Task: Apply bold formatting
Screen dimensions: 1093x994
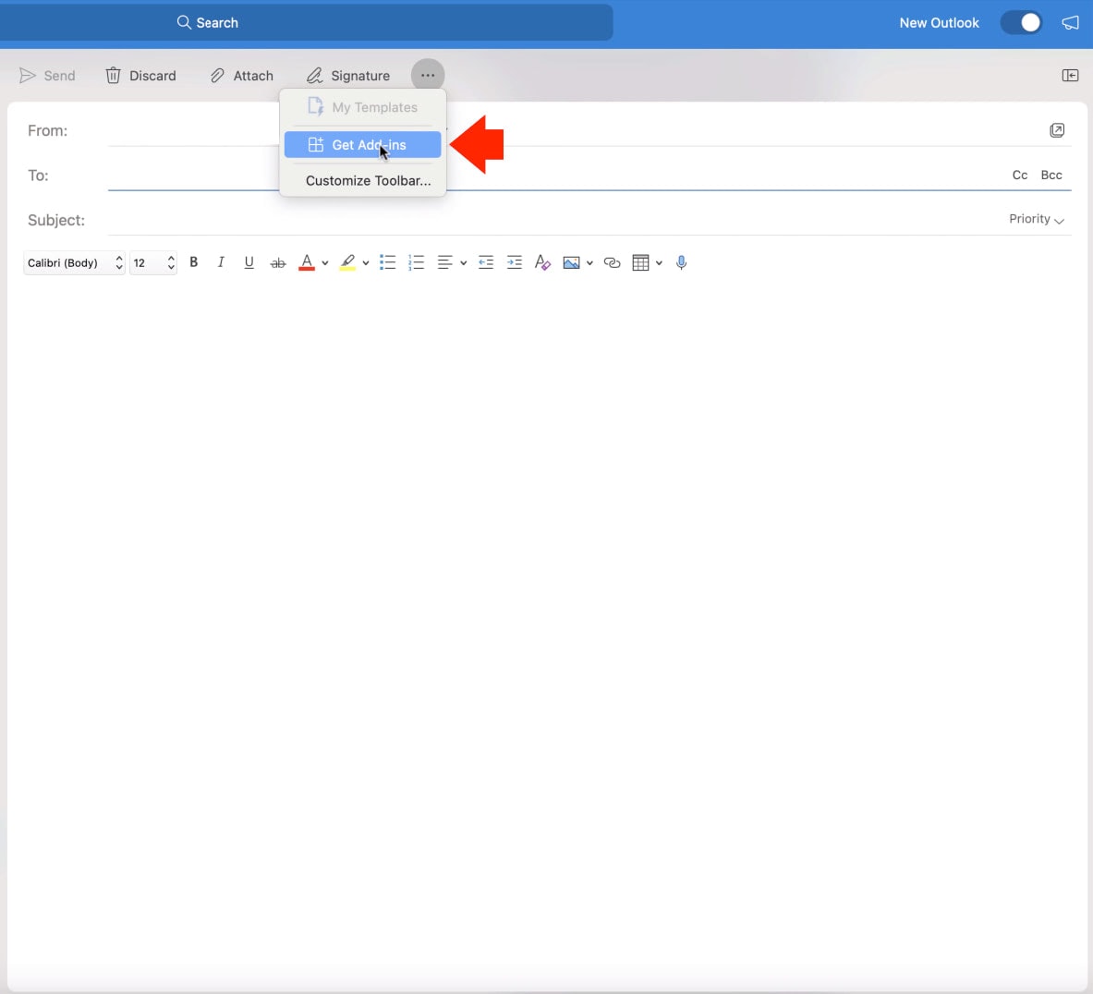Action: 194,262
